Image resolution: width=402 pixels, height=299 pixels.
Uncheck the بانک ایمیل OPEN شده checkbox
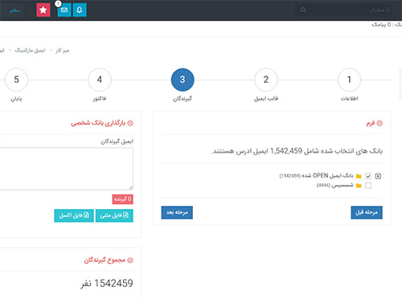coord(368,176)
